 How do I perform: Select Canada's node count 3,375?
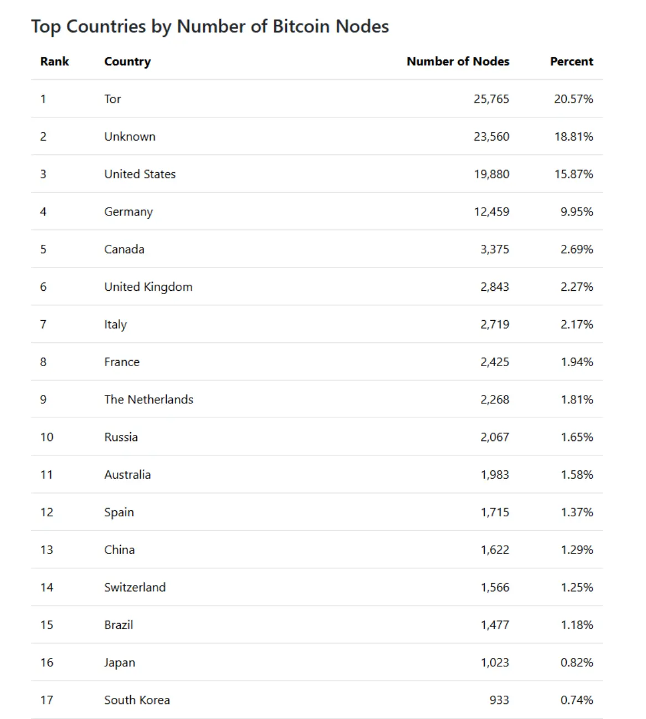pos(494,249)
